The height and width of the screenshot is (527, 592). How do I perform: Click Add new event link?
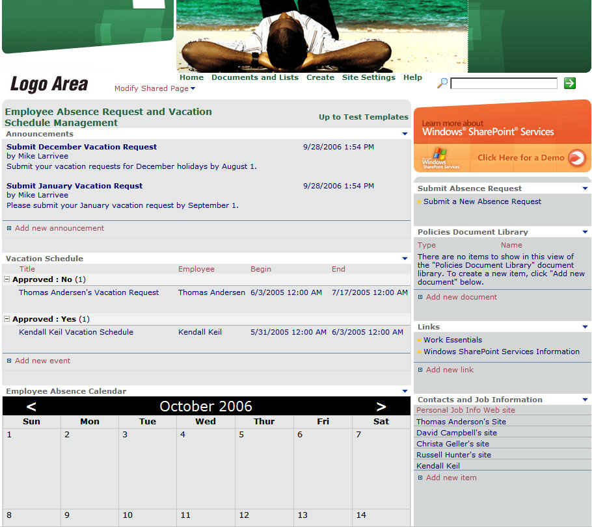tap(42, 361)
